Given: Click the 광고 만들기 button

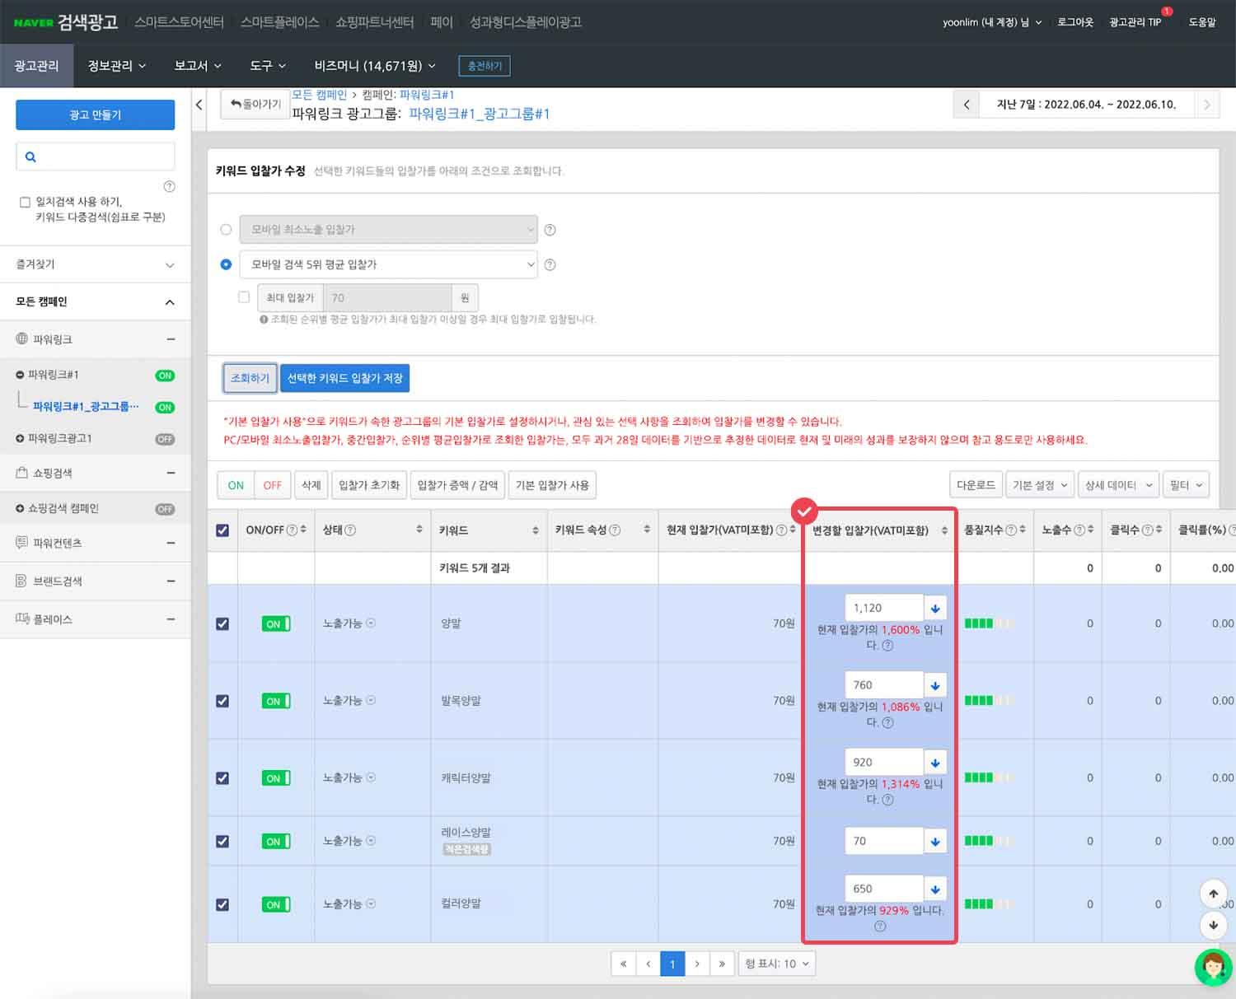Looking at the screenshot, I should (95, 114).
